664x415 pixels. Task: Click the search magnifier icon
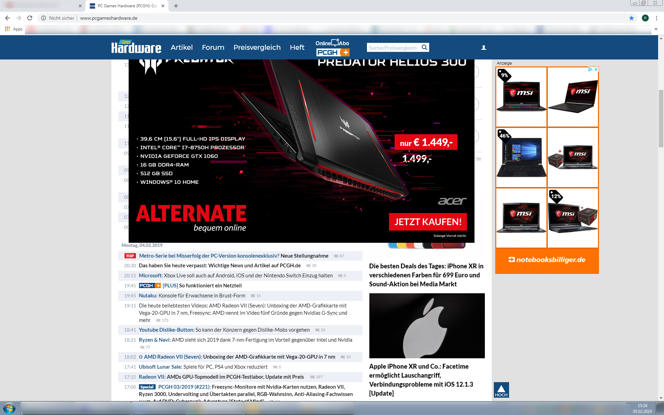425,47
